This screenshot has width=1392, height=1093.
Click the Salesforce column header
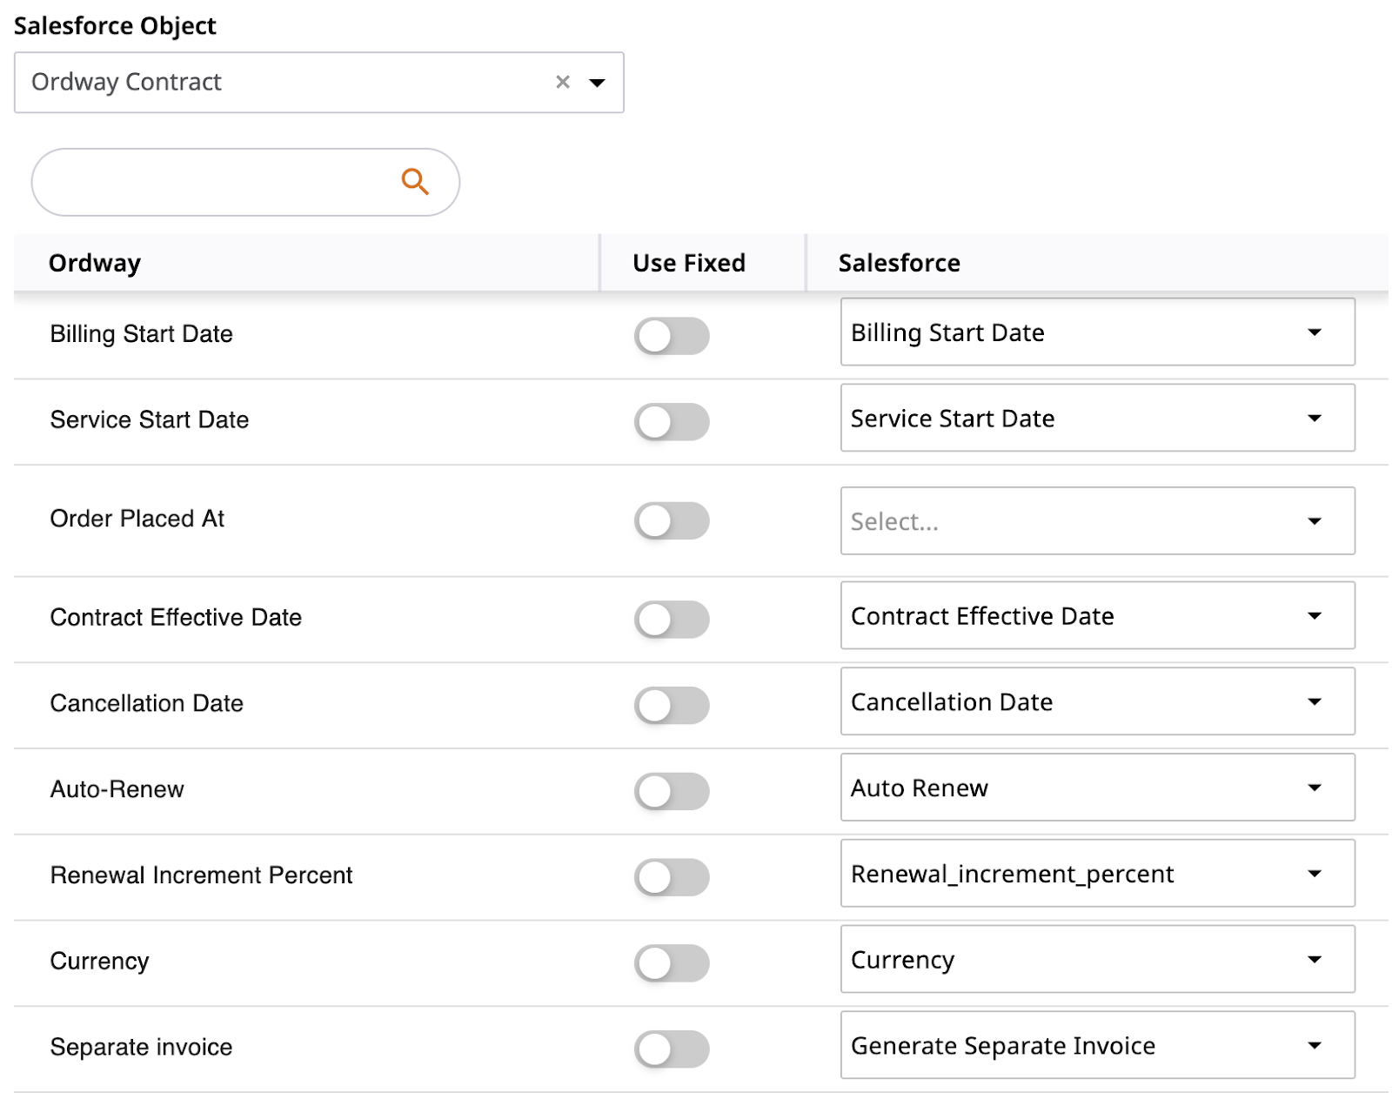[900, 263]
